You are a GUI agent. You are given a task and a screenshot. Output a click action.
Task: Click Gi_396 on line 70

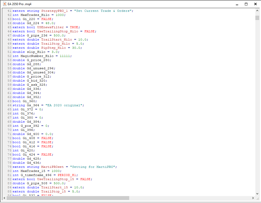[x=27, y=130]
